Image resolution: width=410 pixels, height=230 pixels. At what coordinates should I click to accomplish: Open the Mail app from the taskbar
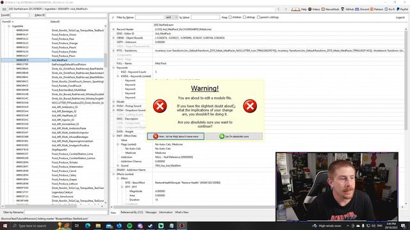[x=109, y=226]
